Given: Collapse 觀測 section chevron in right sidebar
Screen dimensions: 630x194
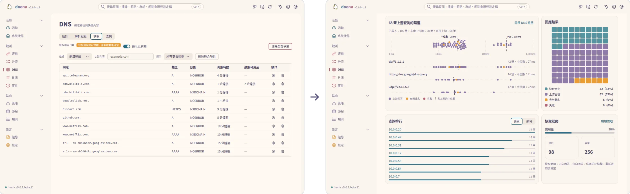Looking at the screenshot, I should 368,46.
